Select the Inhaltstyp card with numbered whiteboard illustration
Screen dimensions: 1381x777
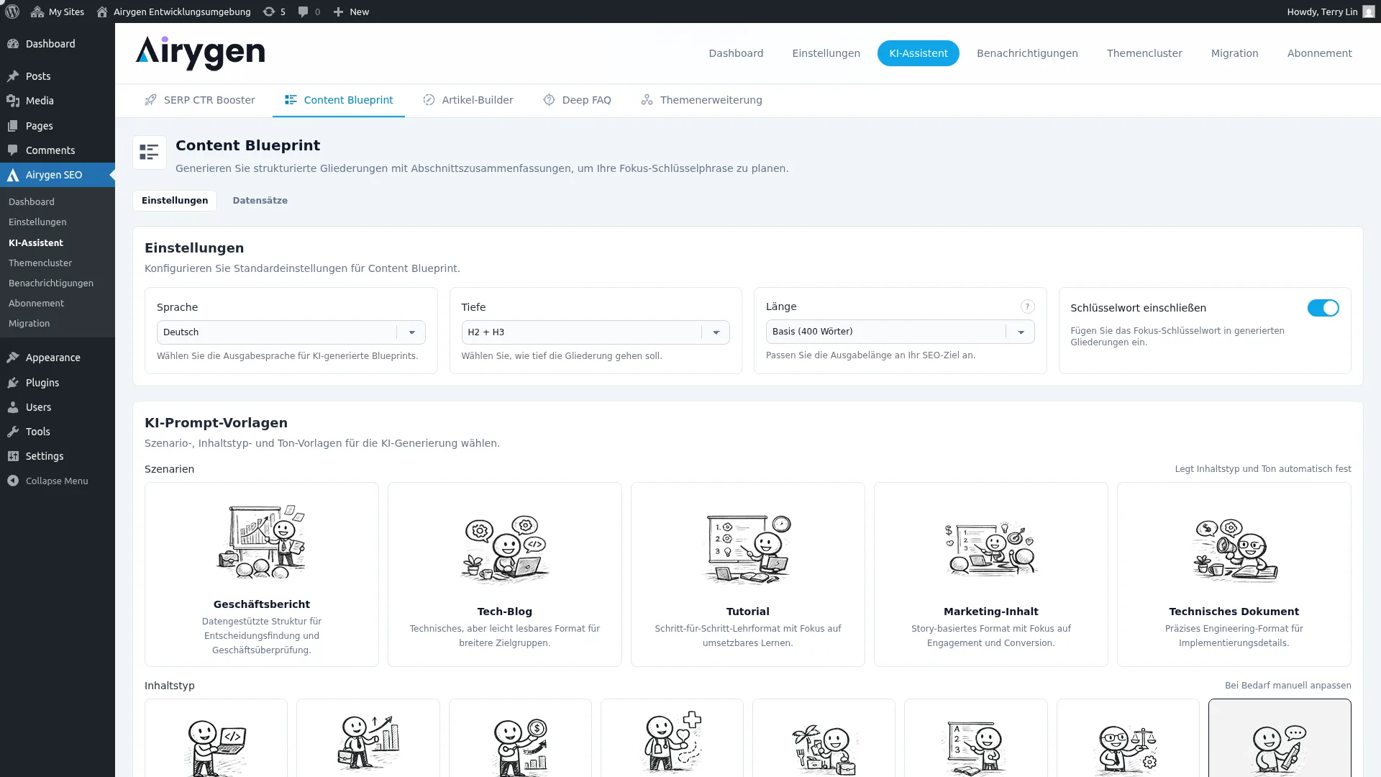click(976, 738)
